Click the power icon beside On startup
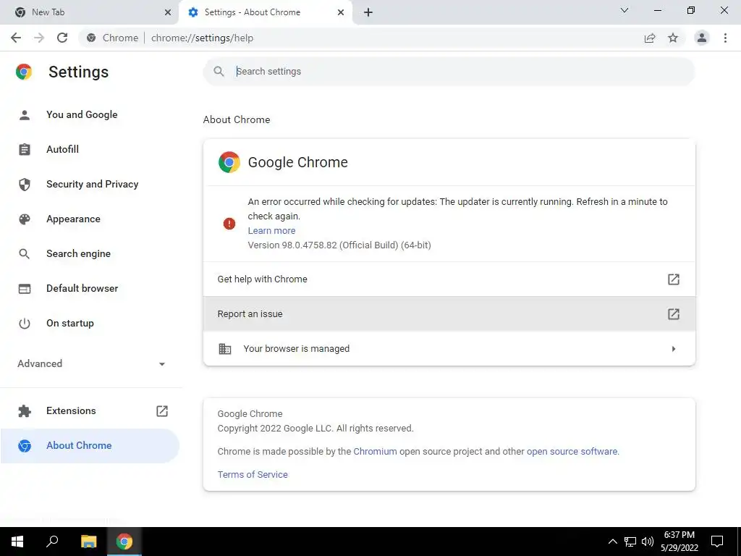 click(x=25, y=324)
